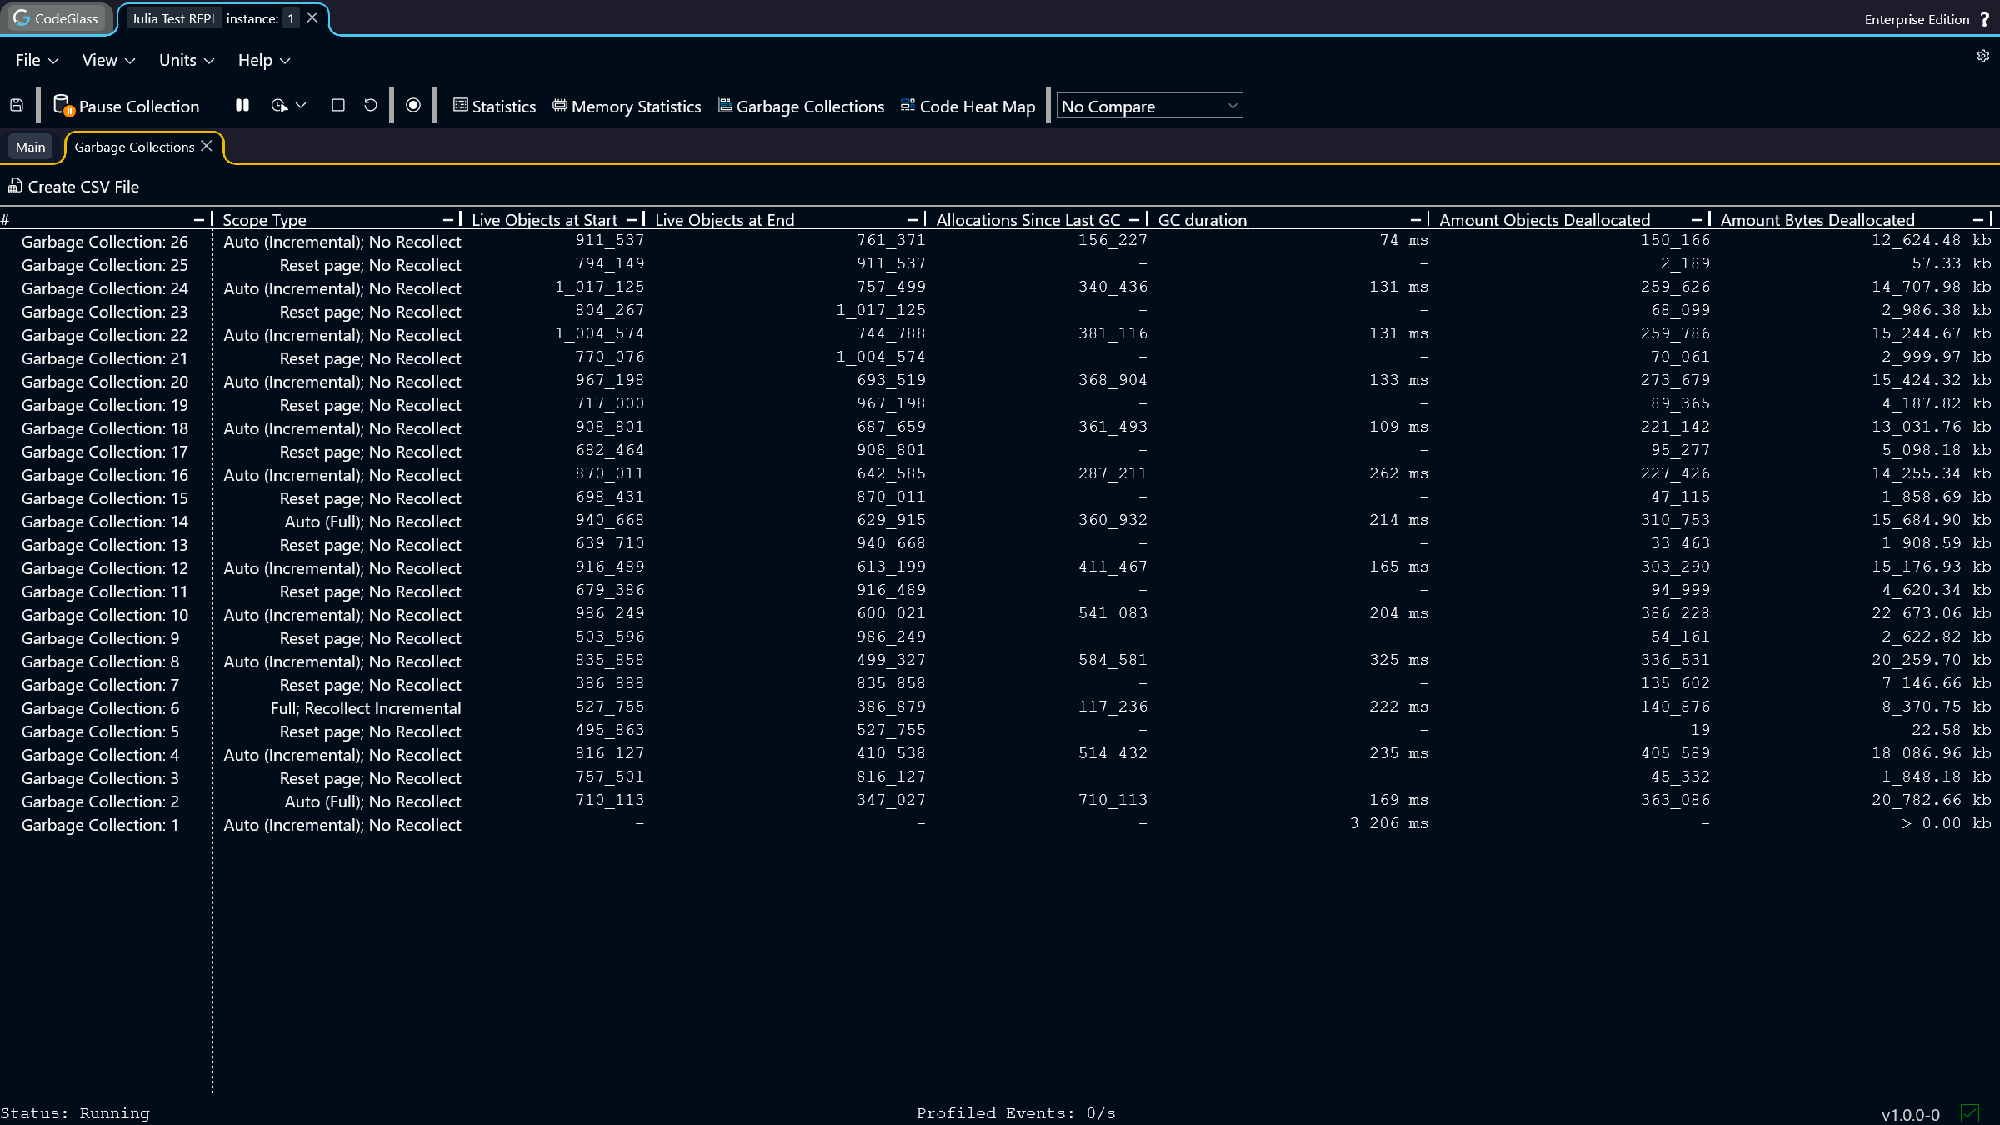Close the Julia Test REPL instance tab
Viewport: 2000px width, 1125px height.
click(x=312, y=17)
